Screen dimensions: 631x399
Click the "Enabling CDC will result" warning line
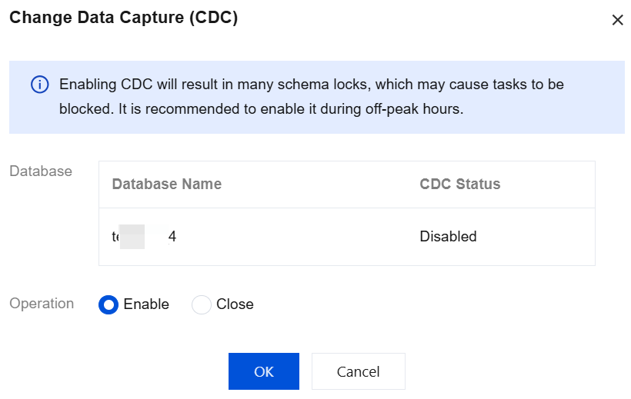click(312, 85)
